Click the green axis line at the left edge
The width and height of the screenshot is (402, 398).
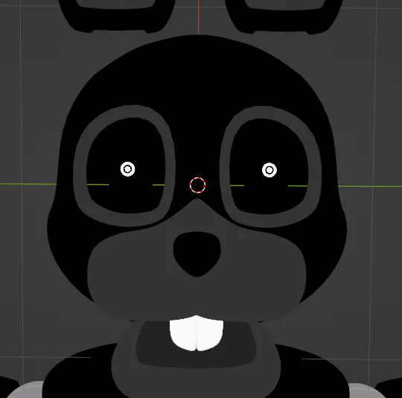point(28,184)
